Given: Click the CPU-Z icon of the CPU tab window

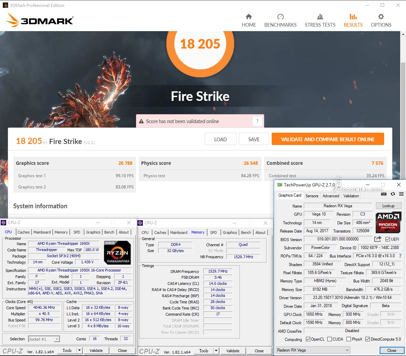Looking at the screenshot, I should pos(3,223).
